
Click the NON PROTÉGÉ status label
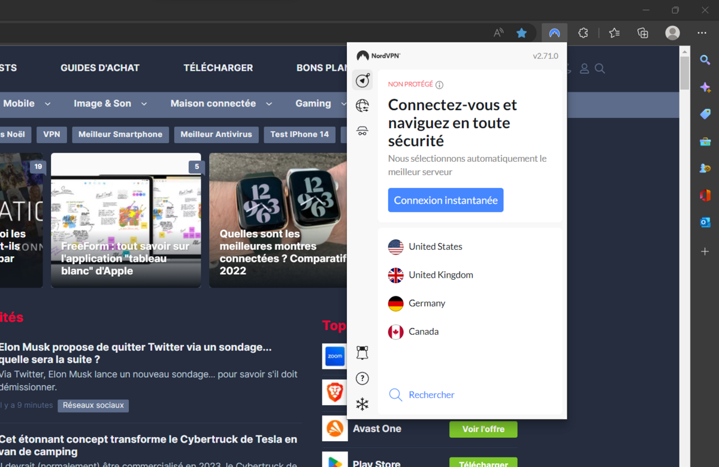(x=410, y=84)
